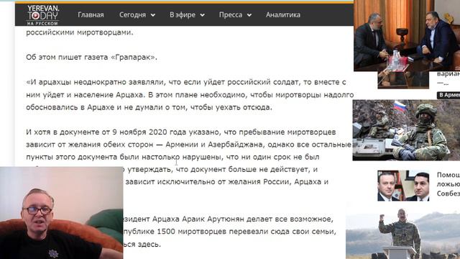460x259 pixels.
Task: Expand the В эфире dropdown chevron
Action: (x=203, y=15)
